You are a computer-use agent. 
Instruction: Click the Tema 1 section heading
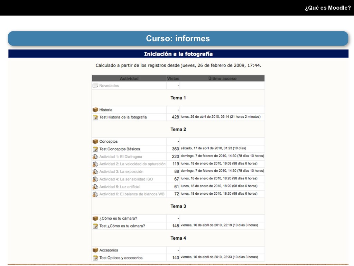[178, 98]
